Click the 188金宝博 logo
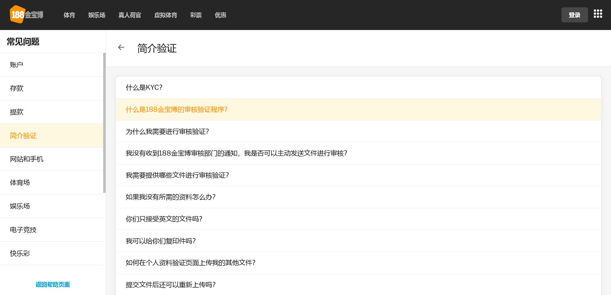 (27, 15)
